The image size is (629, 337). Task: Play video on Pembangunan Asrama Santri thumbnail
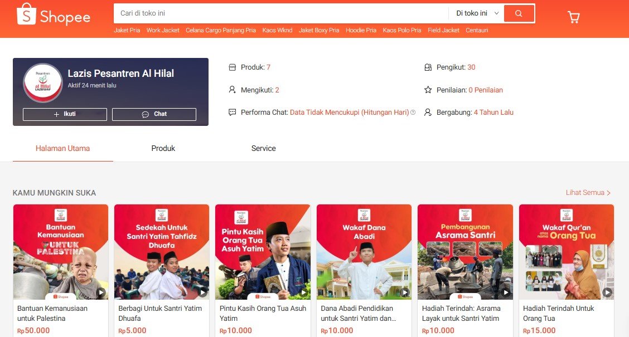(x=506, y=292)
